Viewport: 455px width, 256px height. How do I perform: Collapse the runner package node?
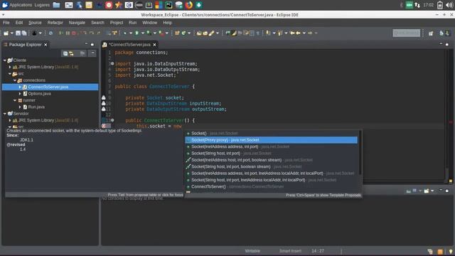pyautogui.click(x=15, y=100)
